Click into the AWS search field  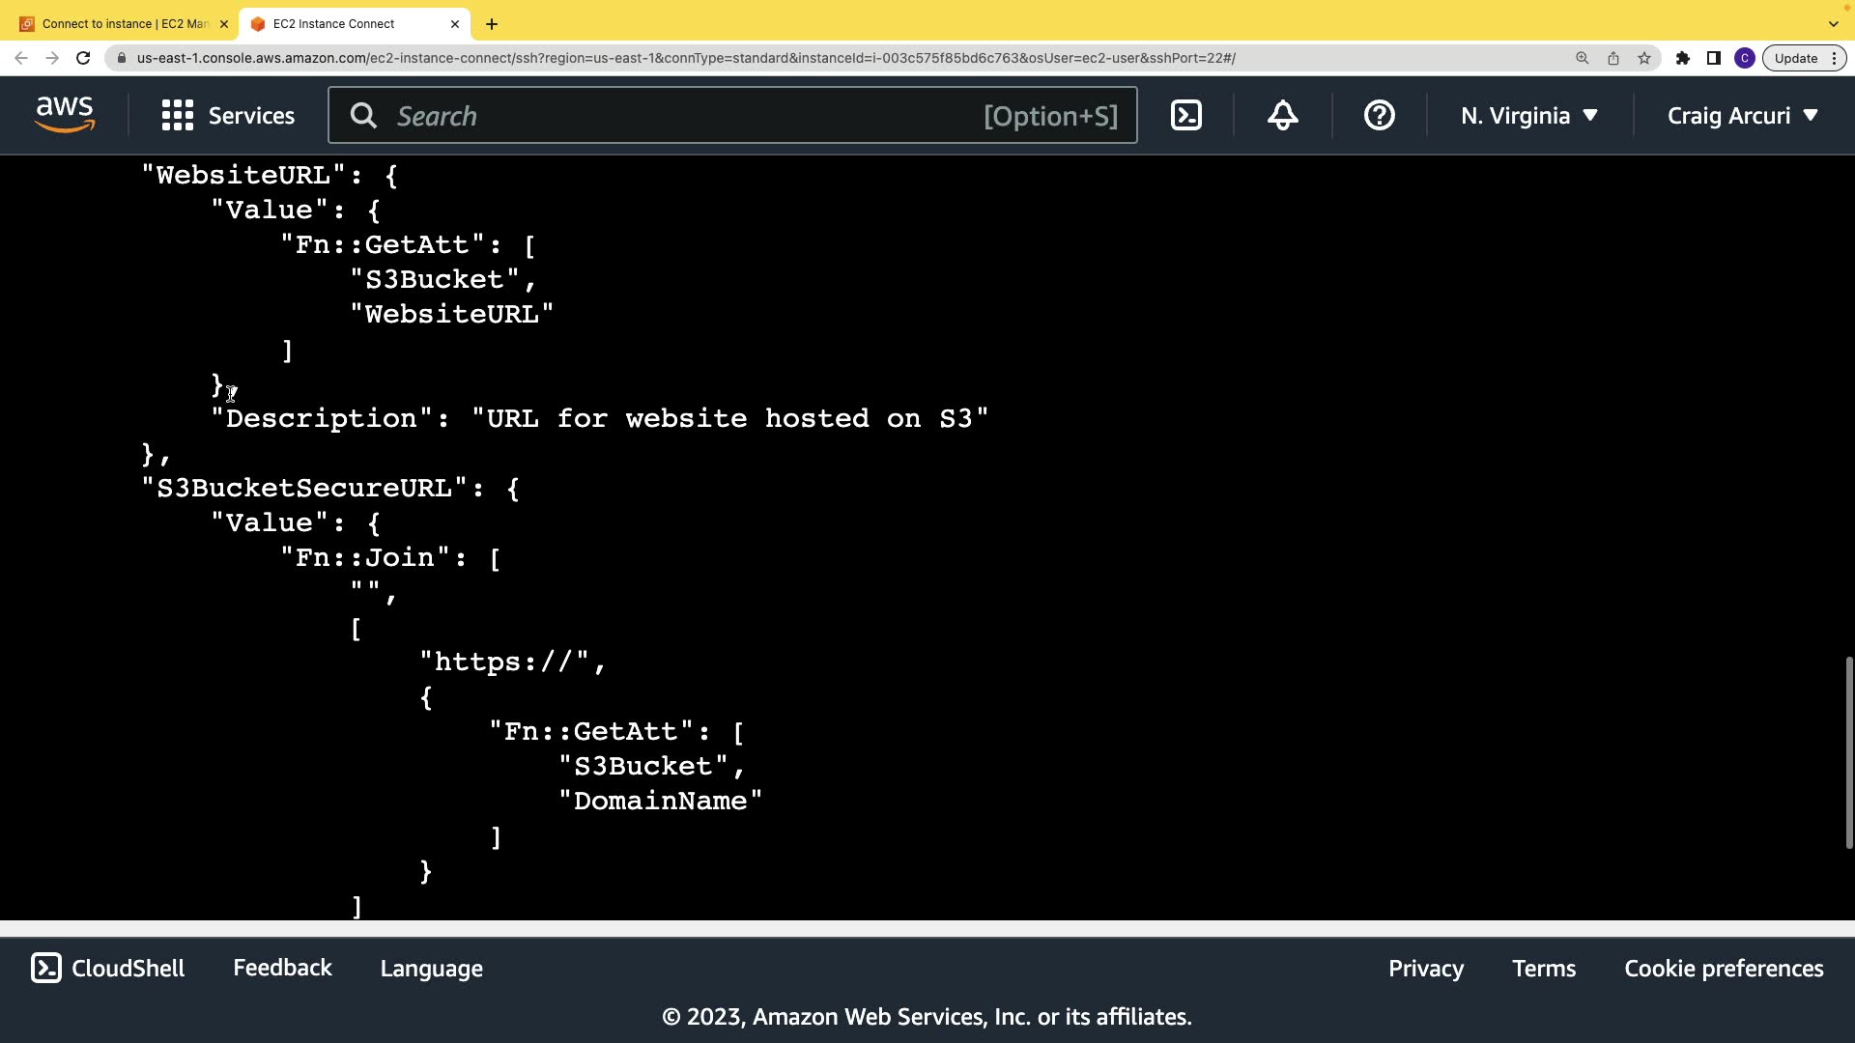click(676, 116)
